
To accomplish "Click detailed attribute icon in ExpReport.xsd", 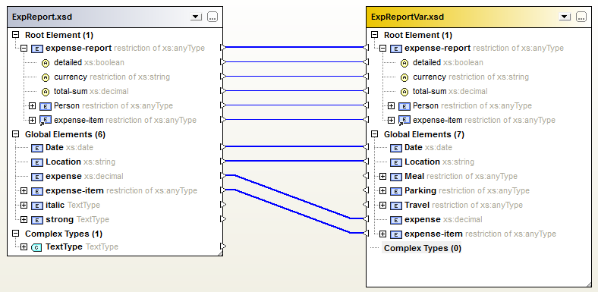I will [46, 63].
